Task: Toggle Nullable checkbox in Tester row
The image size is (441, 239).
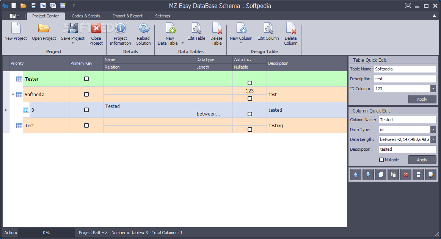Action: (250, 83)
